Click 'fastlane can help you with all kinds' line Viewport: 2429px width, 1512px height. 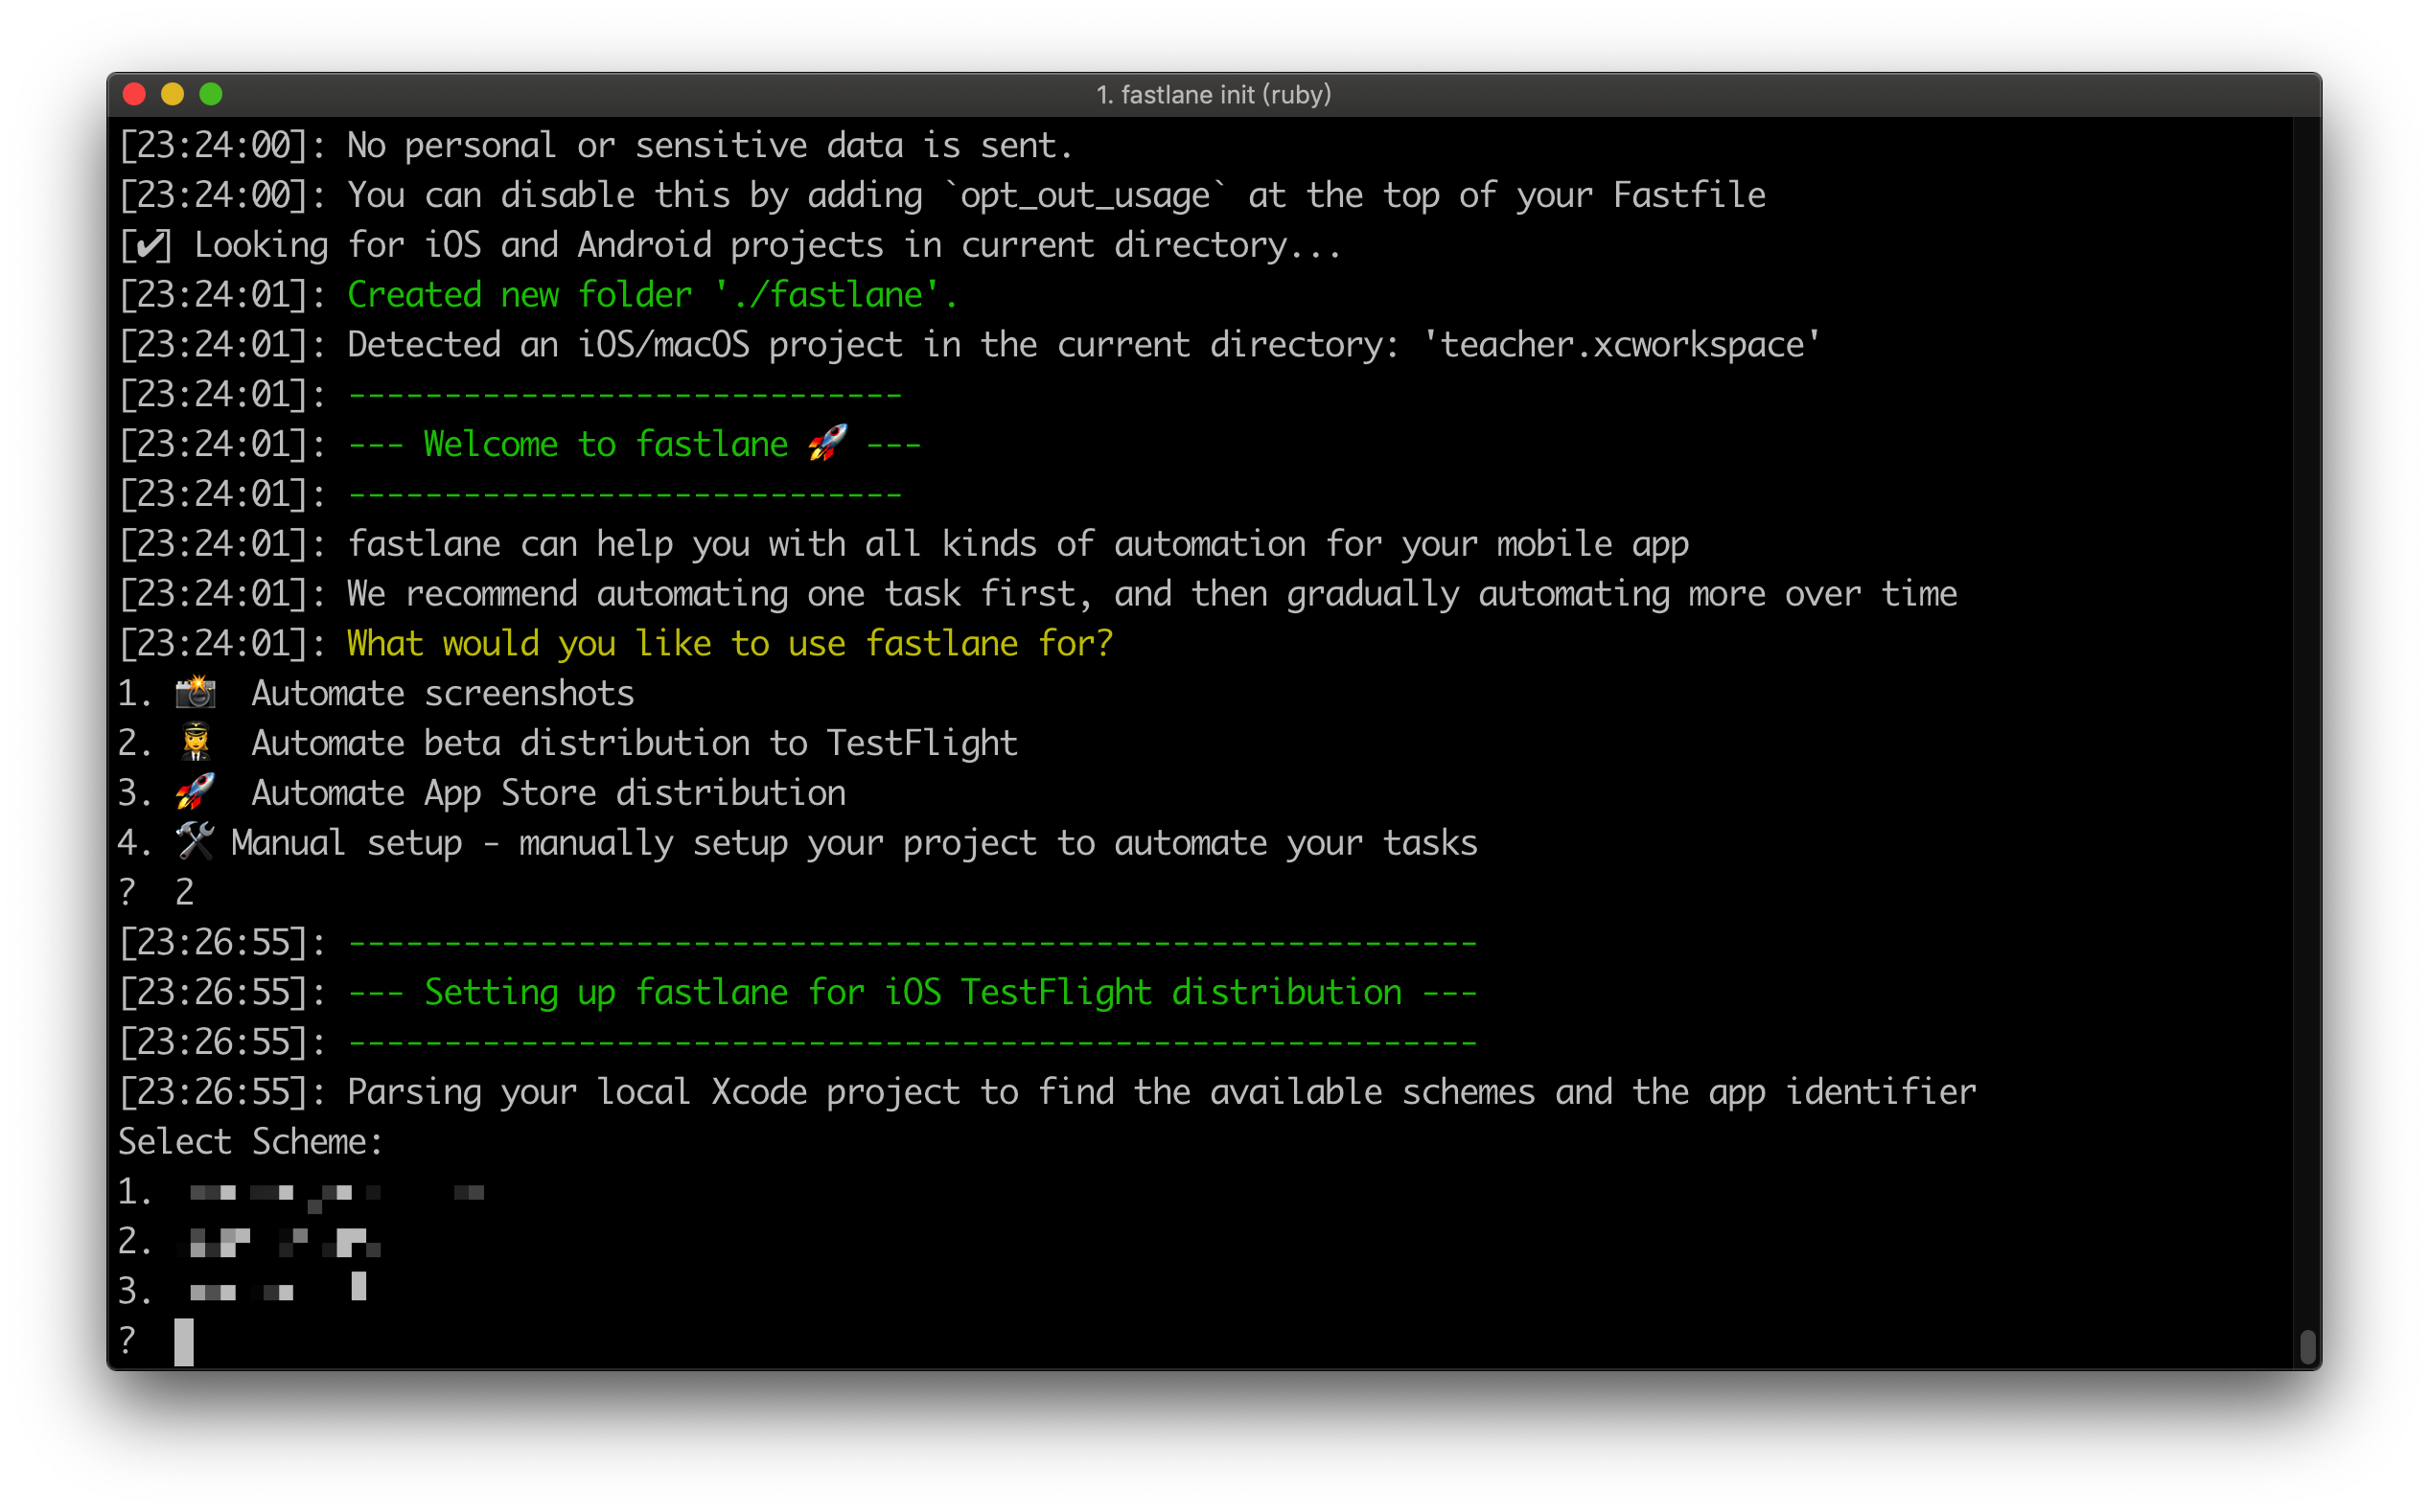coord(1017,544)
